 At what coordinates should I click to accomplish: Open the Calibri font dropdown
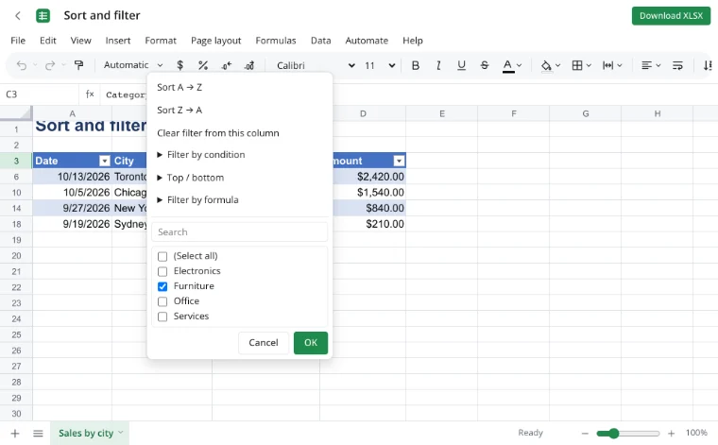point(316,65)
